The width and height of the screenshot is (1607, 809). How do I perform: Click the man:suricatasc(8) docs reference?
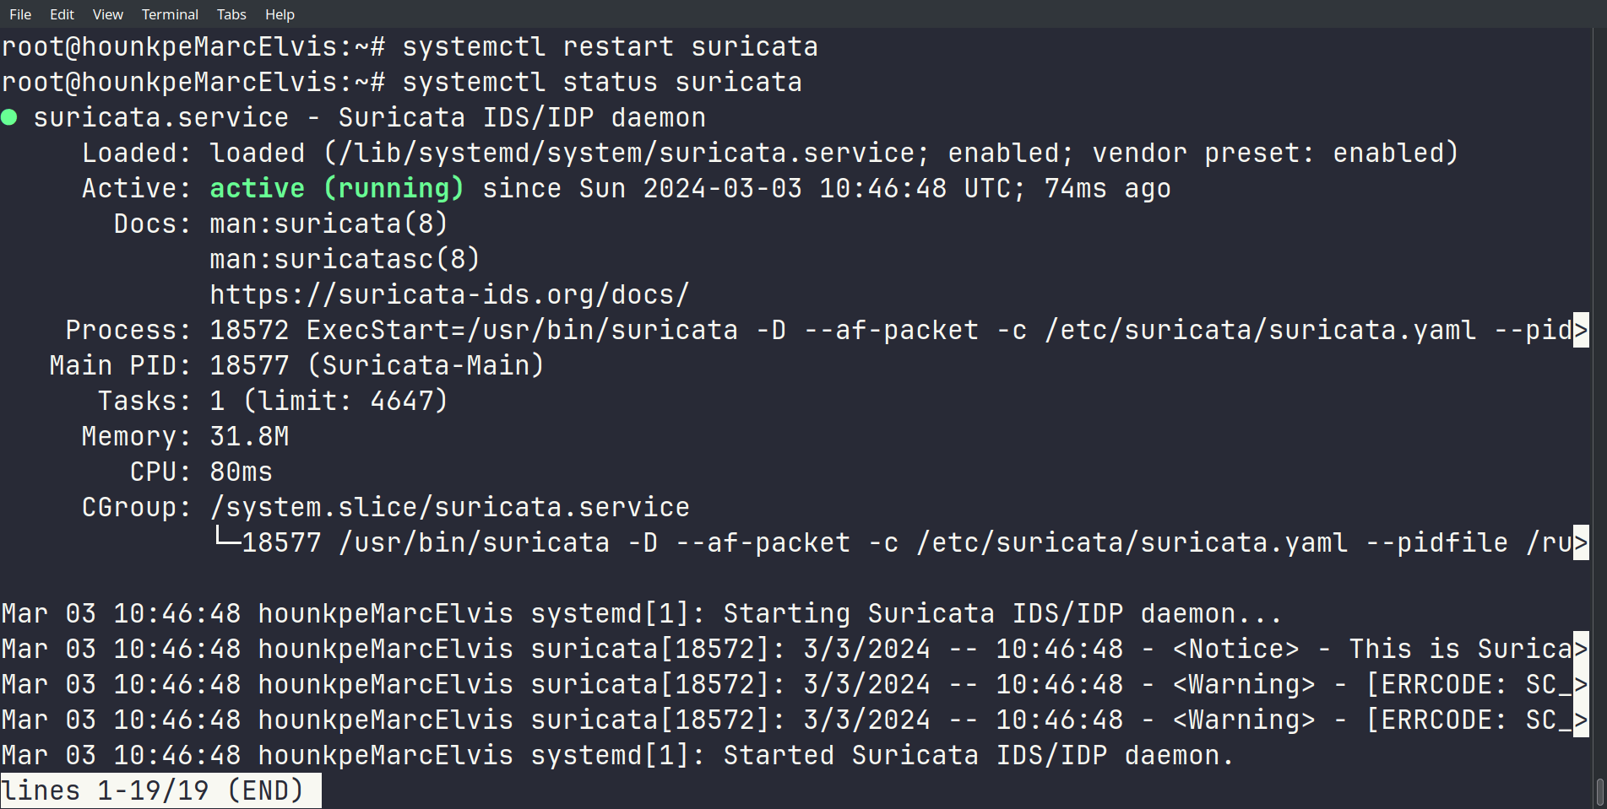(345, 259)
